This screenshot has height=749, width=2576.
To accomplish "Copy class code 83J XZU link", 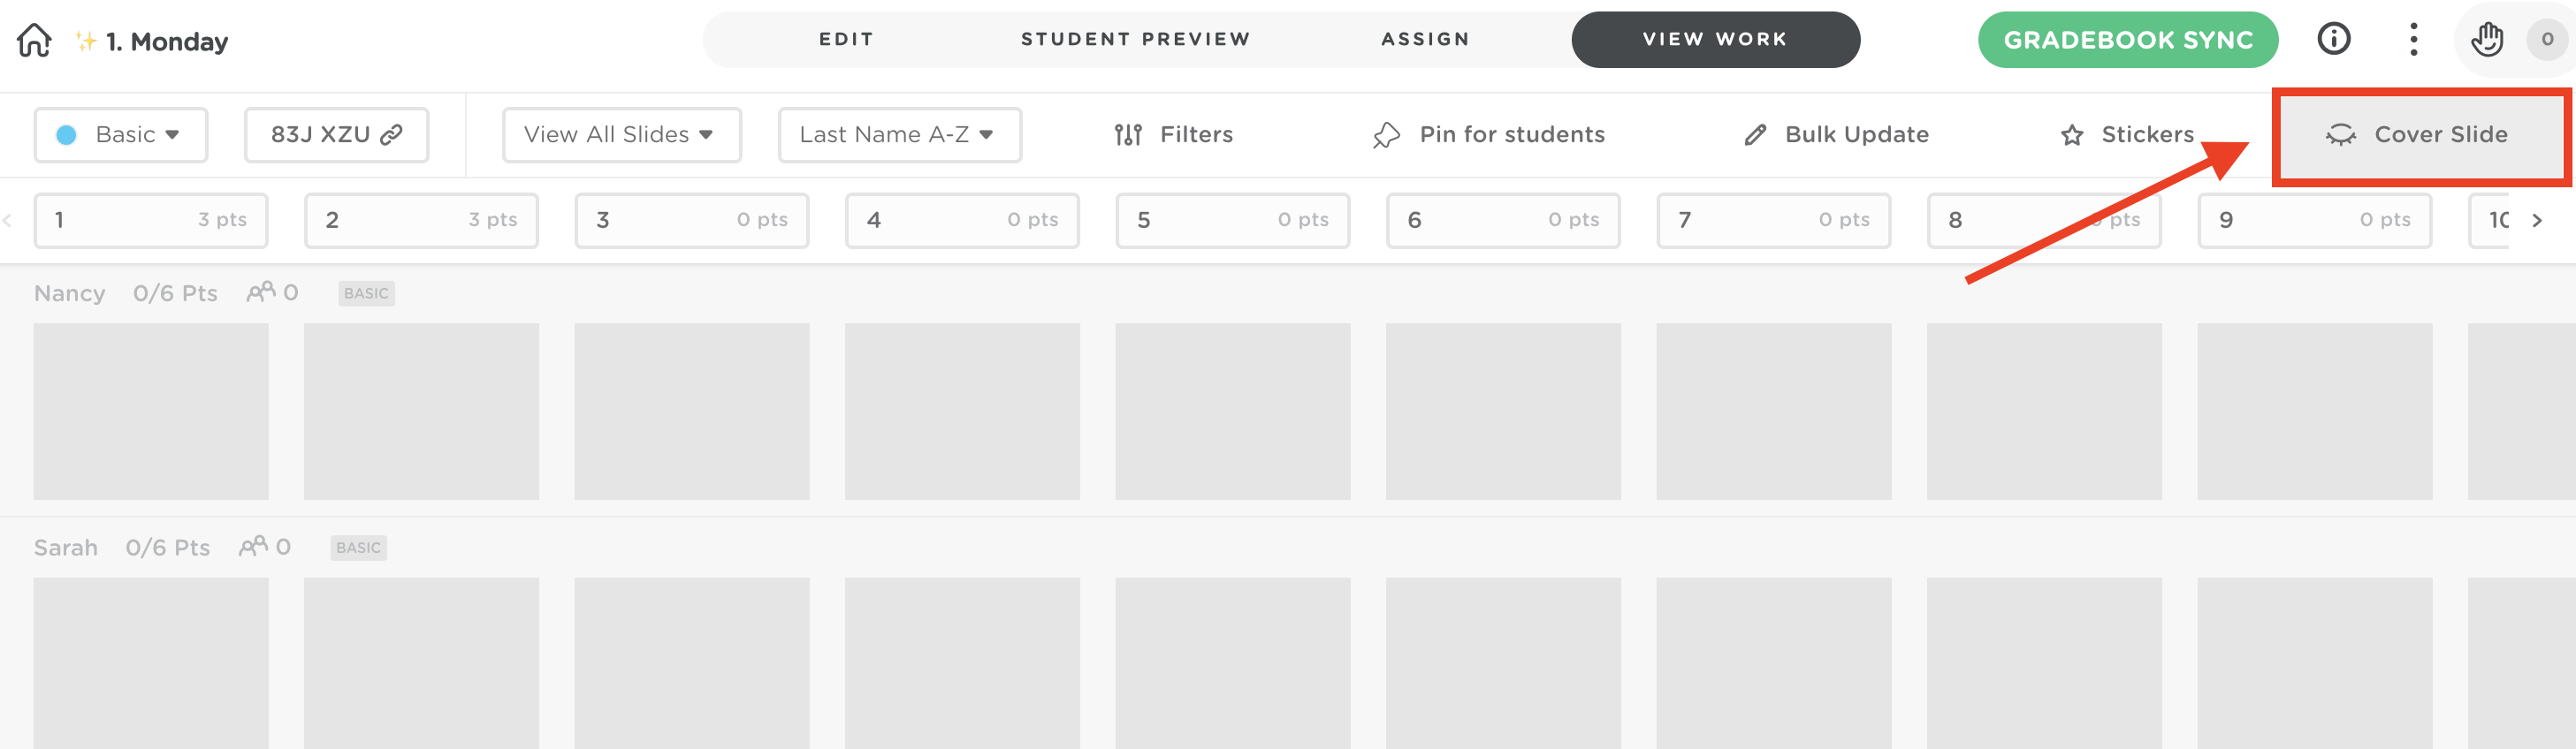I will 336,135.
